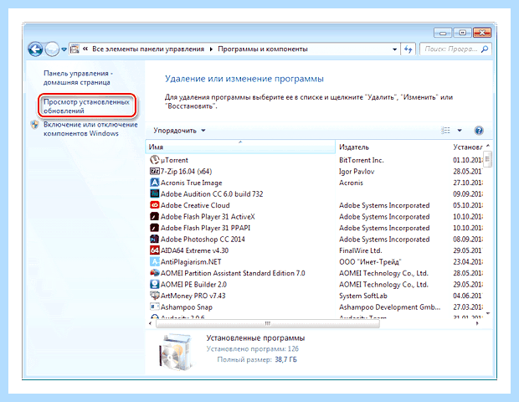This screenshot has height=402, width=519.
Task: Close the Programs and Features window
Action: click(482, 33)
